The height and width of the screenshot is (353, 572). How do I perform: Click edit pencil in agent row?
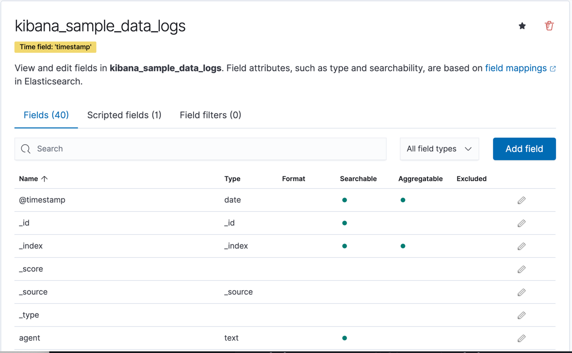pos(521,338)
